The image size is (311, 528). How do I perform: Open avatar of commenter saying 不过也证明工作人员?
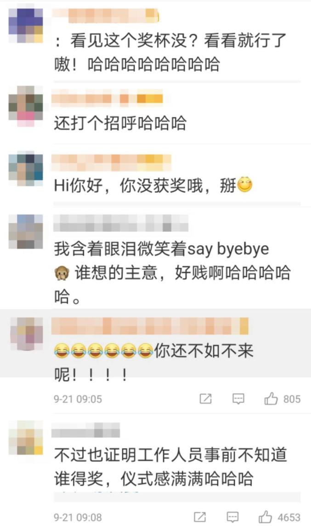[x=26, y=438]
